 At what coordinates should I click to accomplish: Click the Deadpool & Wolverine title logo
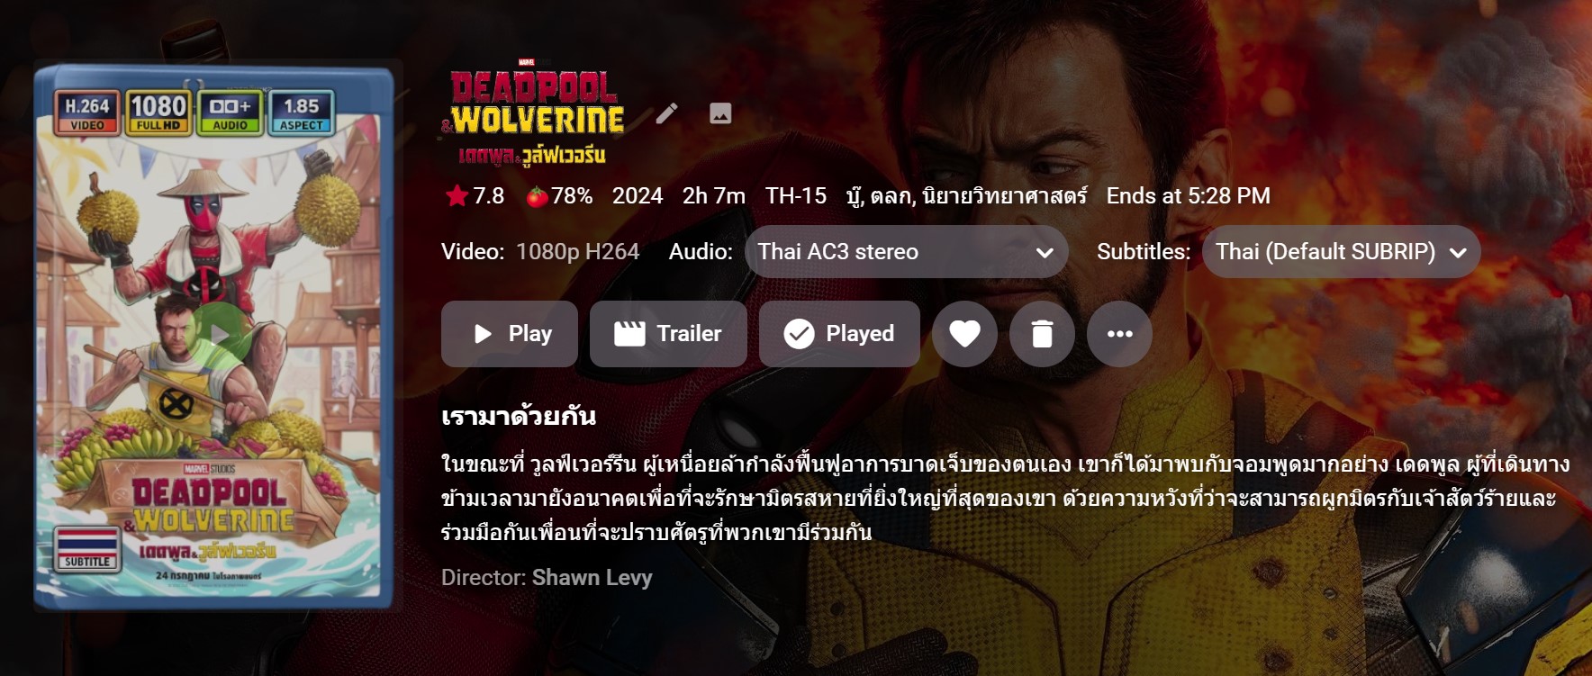(534, 113)
